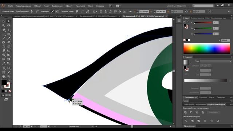Open Редактирование menu

(x=23, y=6)
